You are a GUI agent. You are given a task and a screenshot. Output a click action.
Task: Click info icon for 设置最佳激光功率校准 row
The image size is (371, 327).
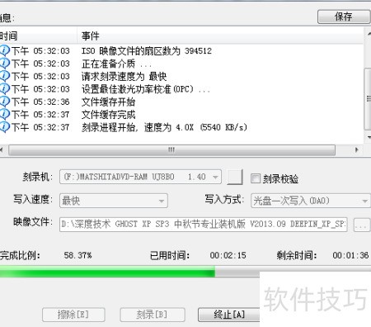click(4, 88)
